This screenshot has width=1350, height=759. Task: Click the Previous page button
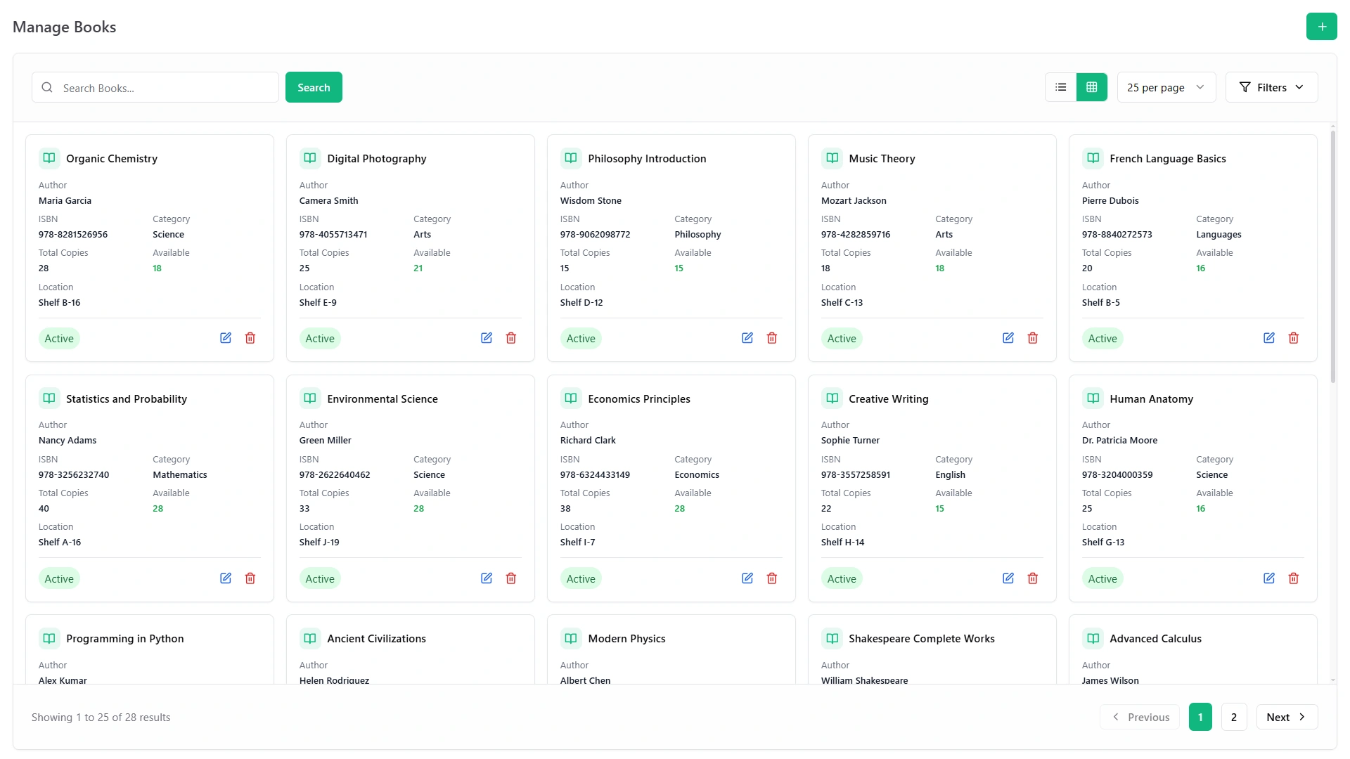(1140, 717)
